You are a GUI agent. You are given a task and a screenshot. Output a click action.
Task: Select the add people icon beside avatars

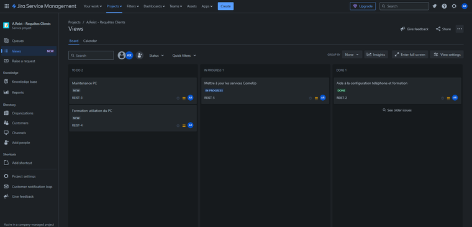pyautogui.click(x=139, y=55)
